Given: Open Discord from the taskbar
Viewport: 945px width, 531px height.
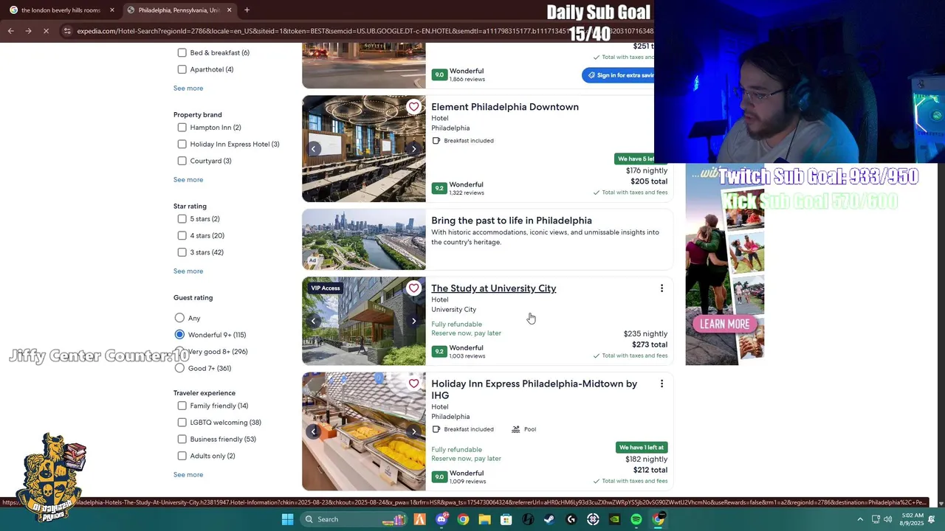Looking at the screenshot, I should click(x=441, y=519).
